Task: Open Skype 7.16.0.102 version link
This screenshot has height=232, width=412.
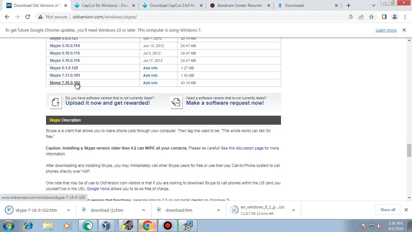Action: pos(65,83)
